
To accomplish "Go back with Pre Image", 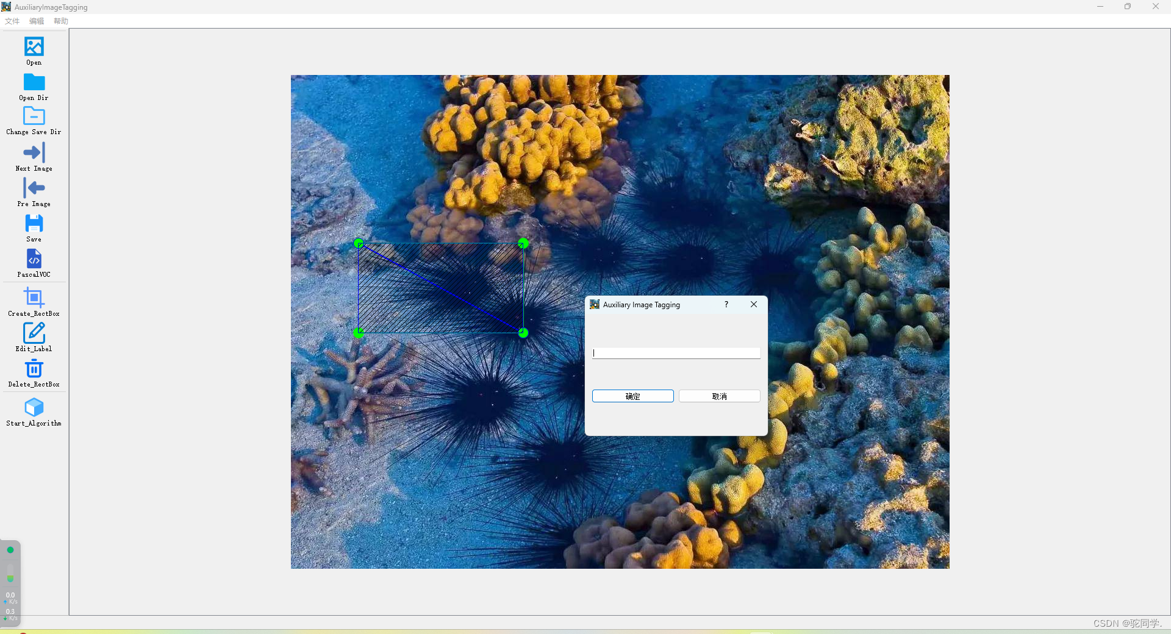I will (34, 188).
